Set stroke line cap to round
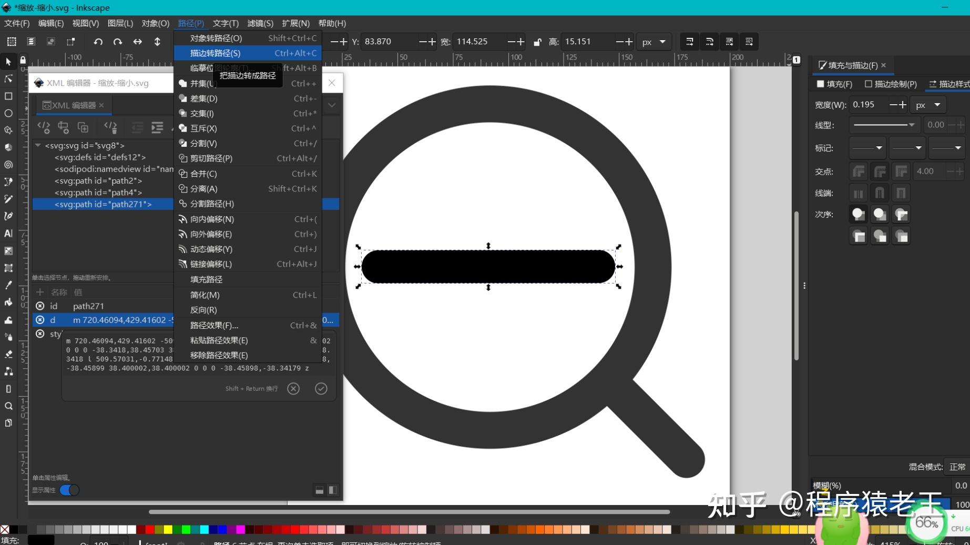970x545 pixels. pos(880,193)
